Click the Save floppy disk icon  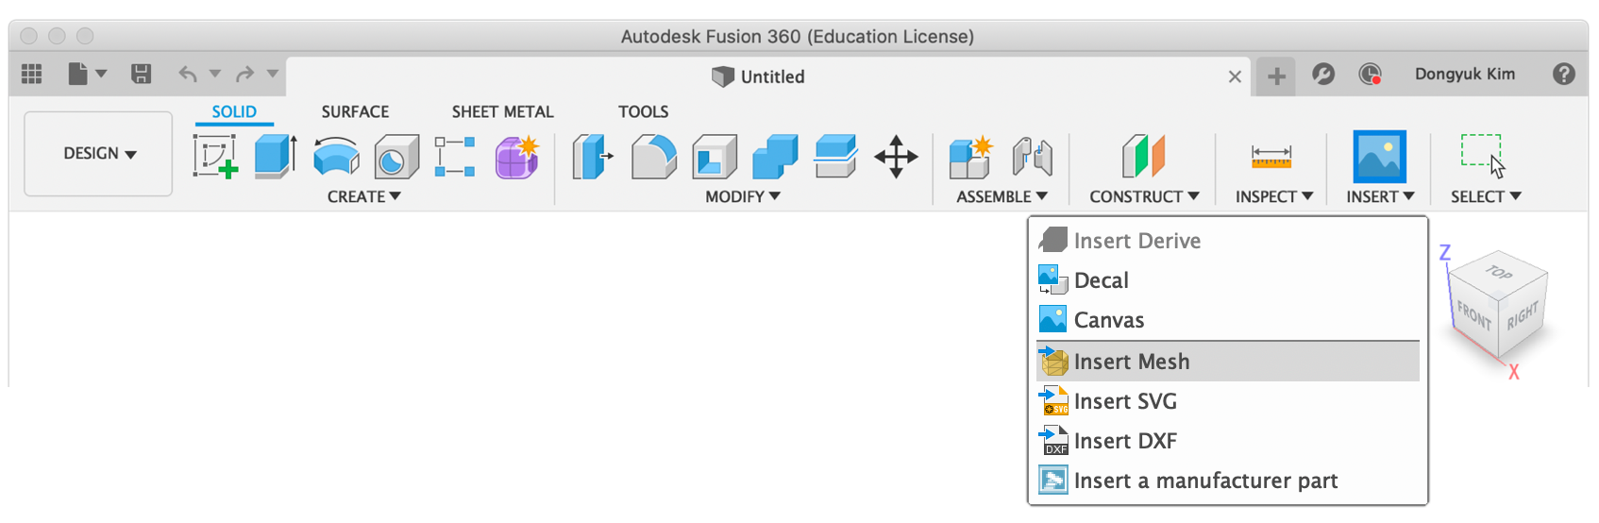[x=142, y=74]
